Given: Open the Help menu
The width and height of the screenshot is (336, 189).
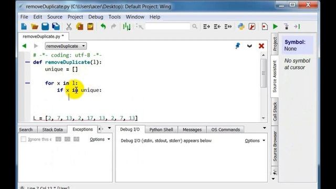Looking at the screenshot, I should 155,17.
